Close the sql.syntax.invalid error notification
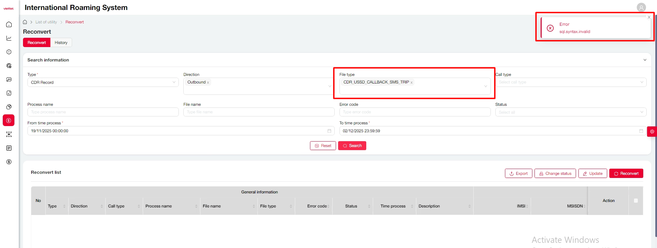 [x=649, y=17]
